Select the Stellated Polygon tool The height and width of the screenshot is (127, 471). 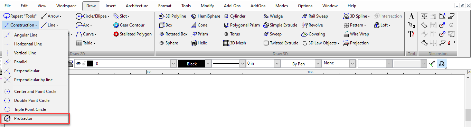[133, 34]
